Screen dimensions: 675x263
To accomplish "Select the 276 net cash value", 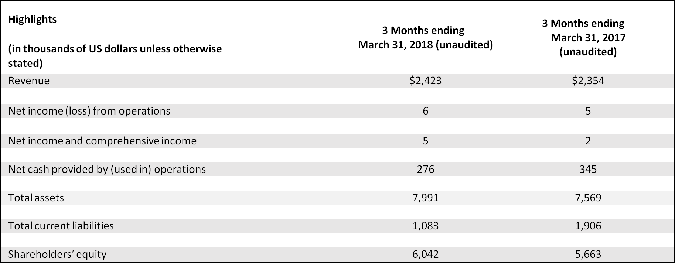I will pyautogui.click(x=425, y=170).
